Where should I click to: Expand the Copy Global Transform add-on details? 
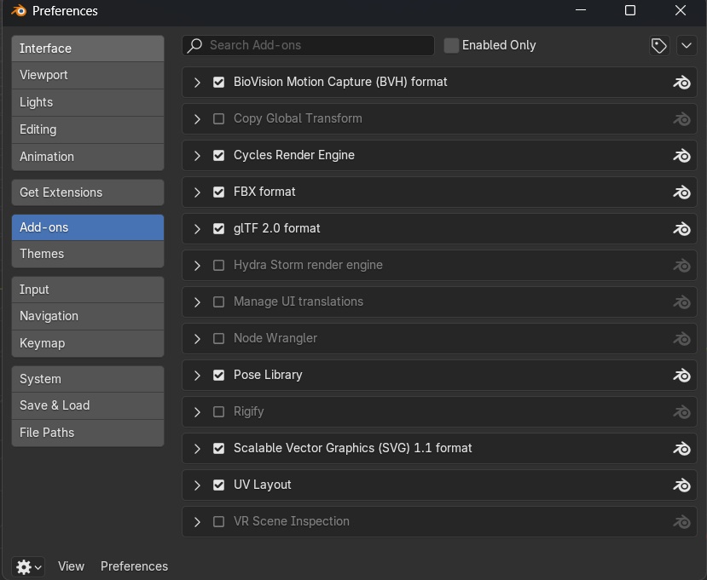[x=197, y=119]
